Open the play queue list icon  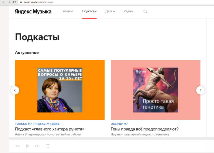tap(48, 146)
